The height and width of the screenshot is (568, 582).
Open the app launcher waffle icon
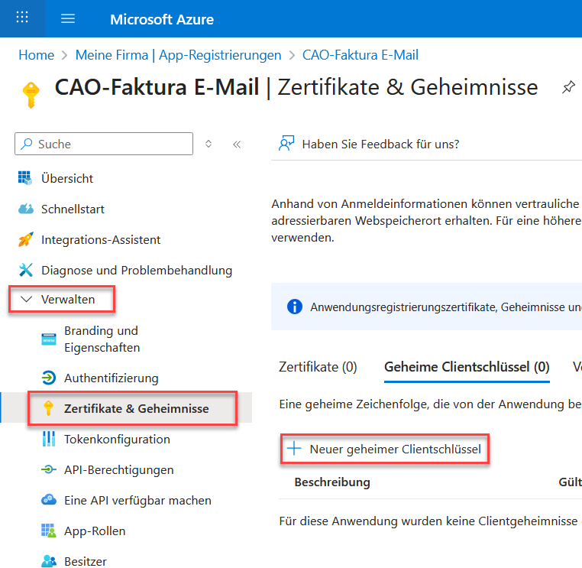click(22, 18)
